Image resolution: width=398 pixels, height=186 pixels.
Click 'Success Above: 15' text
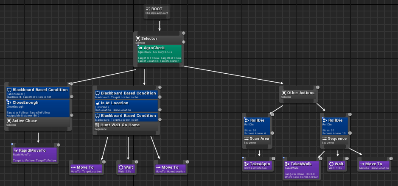(334, 133)
